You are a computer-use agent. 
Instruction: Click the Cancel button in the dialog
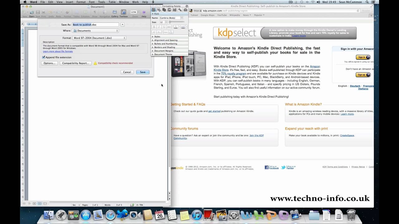127,72
